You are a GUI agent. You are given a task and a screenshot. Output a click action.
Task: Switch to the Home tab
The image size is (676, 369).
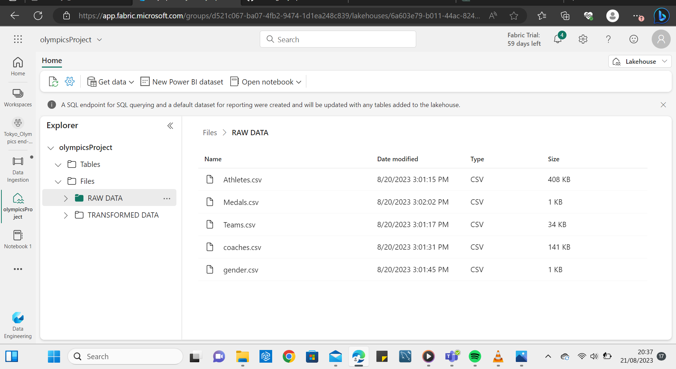tap(51, 61)
